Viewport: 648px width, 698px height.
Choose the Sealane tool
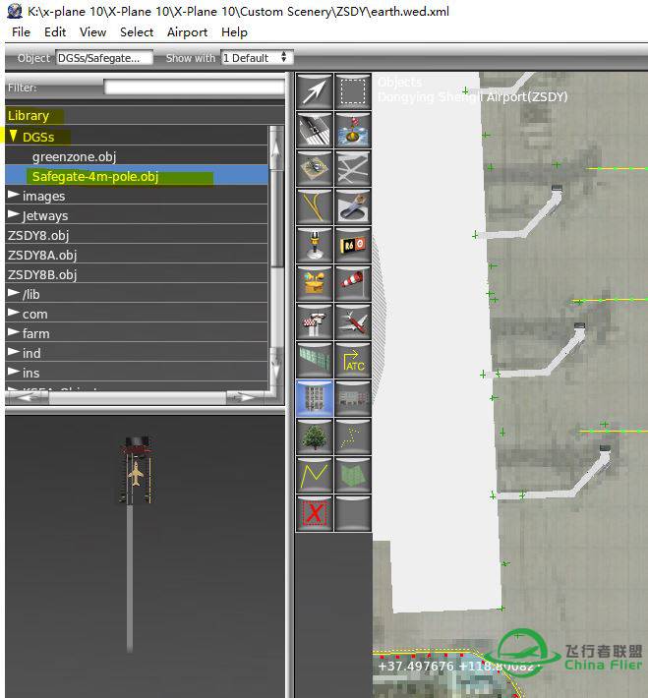pos(353,130)
